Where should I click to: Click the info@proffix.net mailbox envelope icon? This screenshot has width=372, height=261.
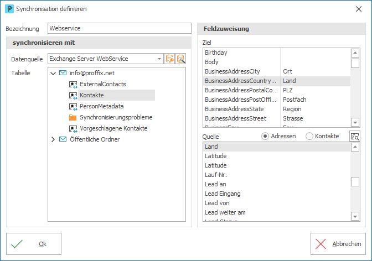click(x=63, y=73)
